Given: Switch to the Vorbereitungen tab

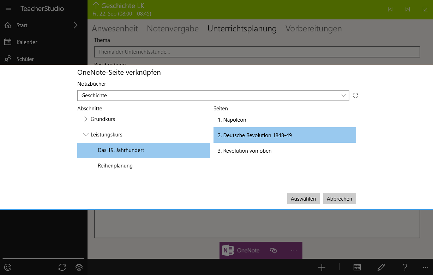Looking at the screenshot, I should coord(313,29).
